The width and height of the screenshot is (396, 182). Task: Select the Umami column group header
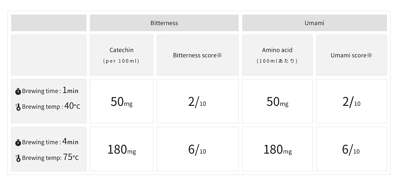[x=314, y=23]
